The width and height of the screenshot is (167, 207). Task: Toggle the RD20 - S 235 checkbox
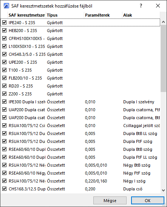click(x=5, y=86)
